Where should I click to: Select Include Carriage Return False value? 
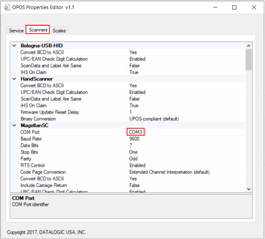click(x=134, y=185)
